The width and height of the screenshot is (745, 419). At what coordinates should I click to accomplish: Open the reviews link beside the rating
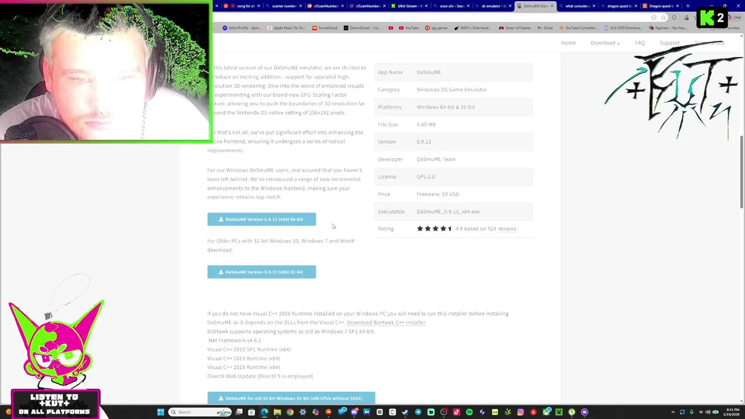coord(507,229)
